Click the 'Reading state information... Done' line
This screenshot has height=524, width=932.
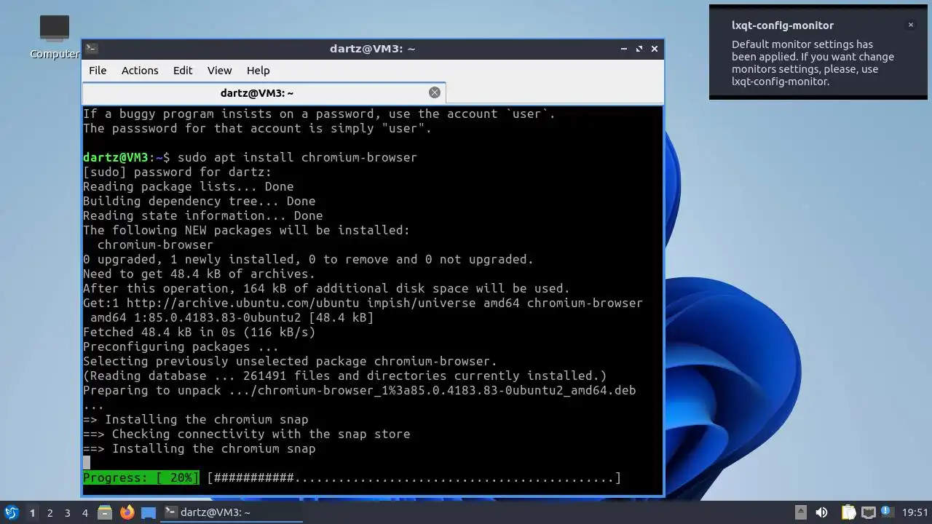coord(202,216)
